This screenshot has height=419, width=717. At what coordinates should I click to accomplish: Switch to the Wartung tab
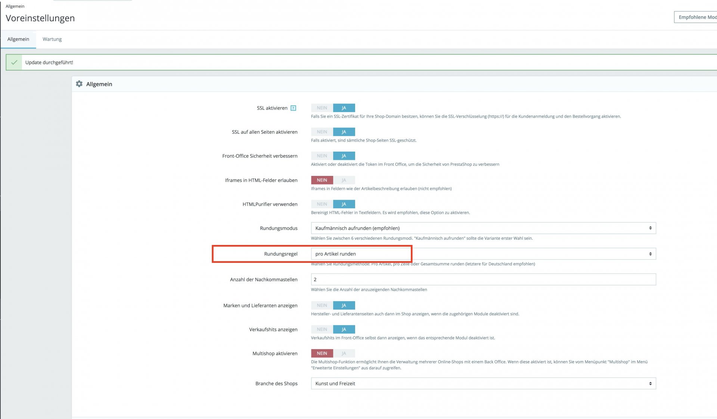[52, 39]
